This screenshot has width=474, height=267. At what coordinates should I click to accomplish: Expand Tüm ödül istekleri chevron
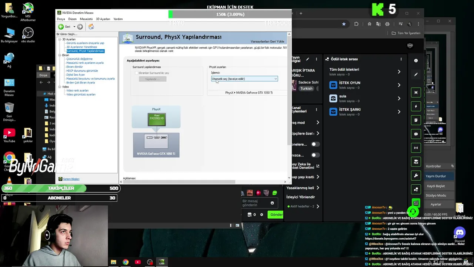(x=399, y=72)
